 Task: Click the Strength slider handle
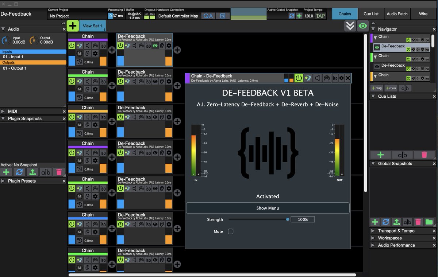[288, 219]
